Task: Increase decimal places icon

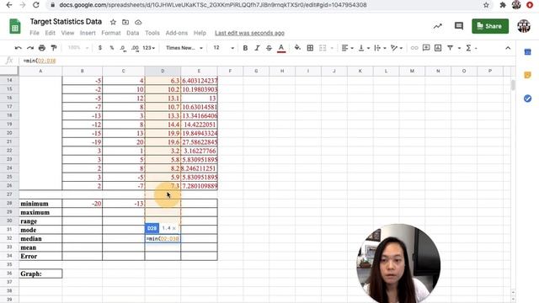Action: click(135, 48)
